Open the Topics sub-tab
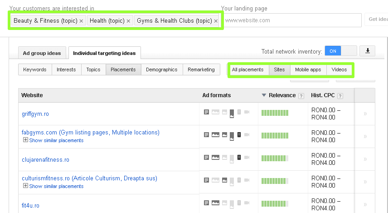 coord(93,69)
